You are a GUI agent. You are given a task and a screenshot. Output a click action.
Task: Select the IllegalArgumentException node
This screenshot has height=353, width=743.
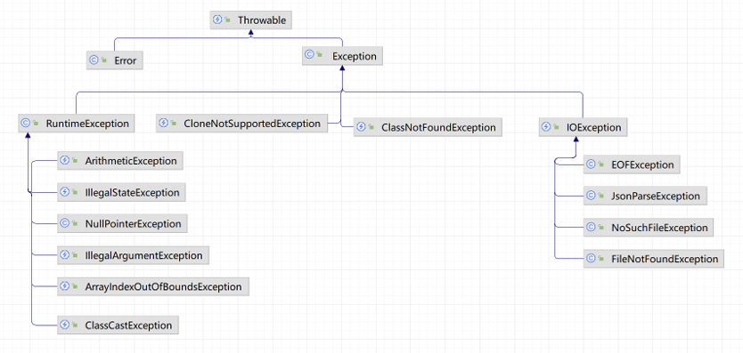click(133, 255)
